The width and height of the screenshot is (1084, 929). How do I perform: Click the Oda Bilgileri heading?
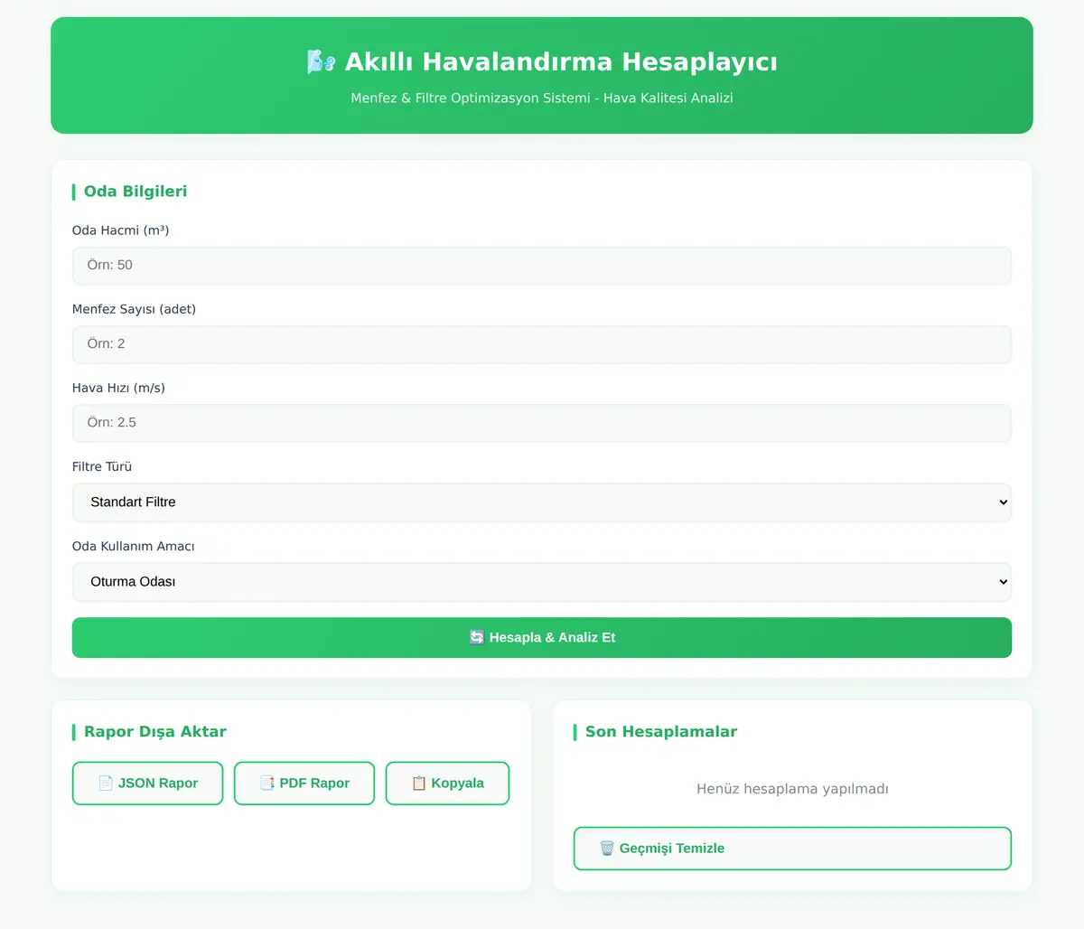[135, 192]
